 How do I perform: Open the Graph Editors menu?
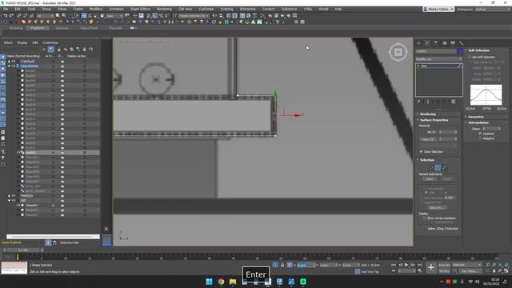(140, 9)
